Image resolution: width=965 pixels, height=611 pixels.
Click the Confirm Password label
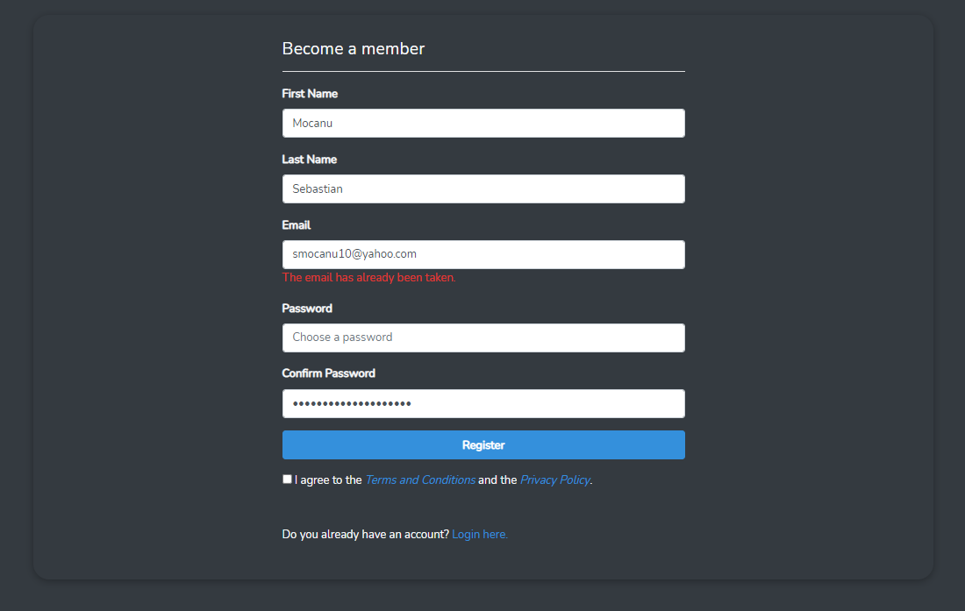(x=328, y=373)
